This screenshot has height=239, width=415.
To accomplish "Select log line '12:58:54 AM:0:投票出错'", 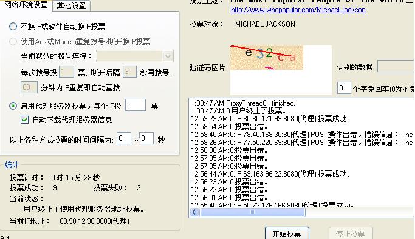I will click(229, 127).
